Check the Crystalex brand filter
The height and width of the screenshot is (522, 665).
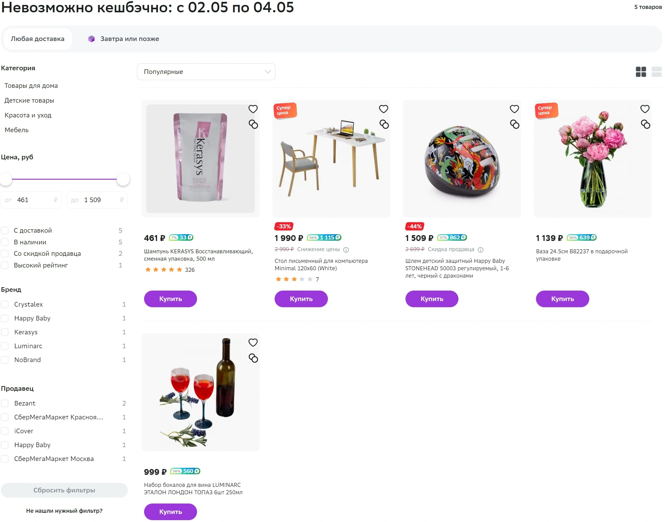click(x=5, y=304)
